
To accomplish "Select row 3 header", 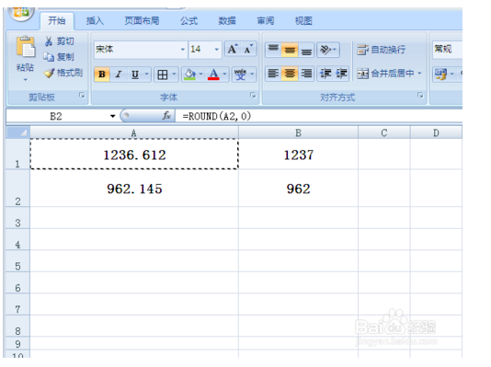I will [17, 218].
